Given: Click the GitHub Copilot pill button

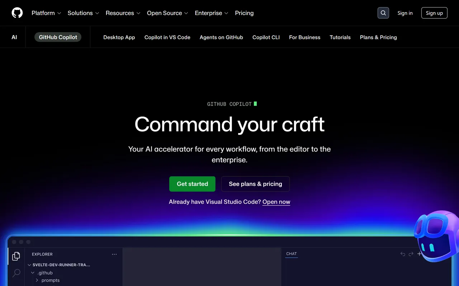Looking at the screenshot, I should tap(58, 37).
